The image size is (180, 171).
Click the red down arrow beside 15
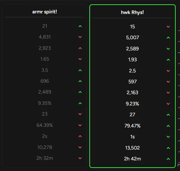click(168, 27)
